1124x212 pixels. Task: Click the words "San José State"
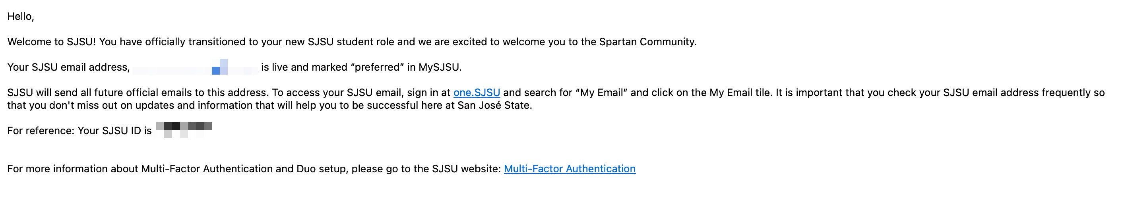(494, 105)
